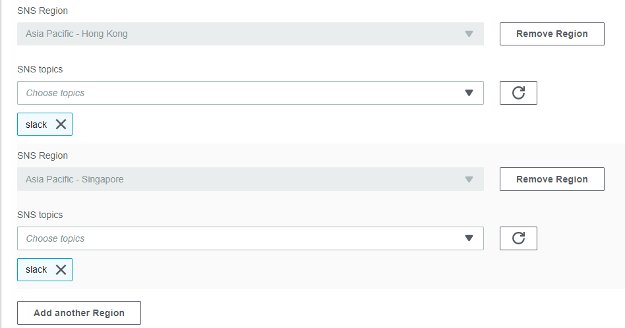Click Choose topics field for Hong Kong

(x=251, y=93)
